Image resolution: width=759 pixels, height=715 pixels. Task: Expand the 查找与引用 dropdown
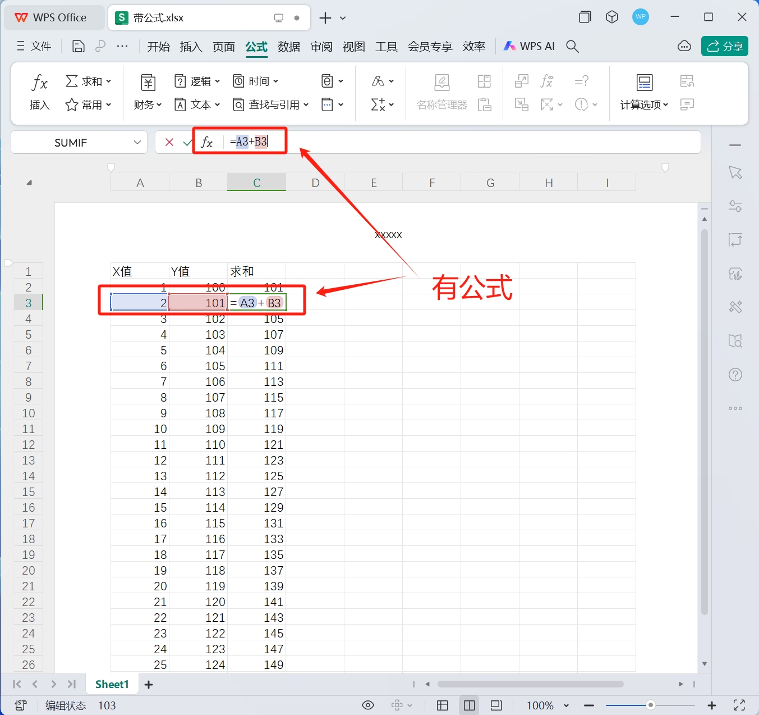(271, 104)
